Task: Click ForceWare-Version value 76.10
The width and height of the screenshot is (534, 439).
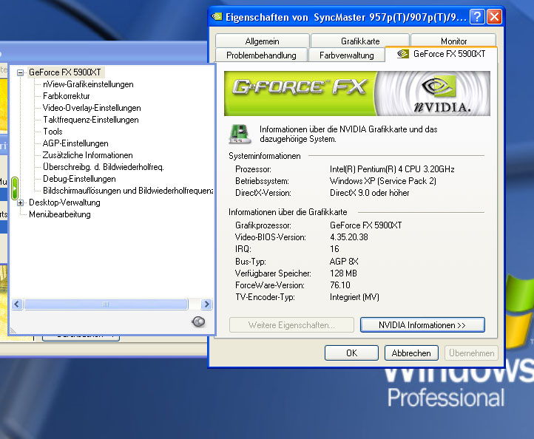Action: coord(340,285)
